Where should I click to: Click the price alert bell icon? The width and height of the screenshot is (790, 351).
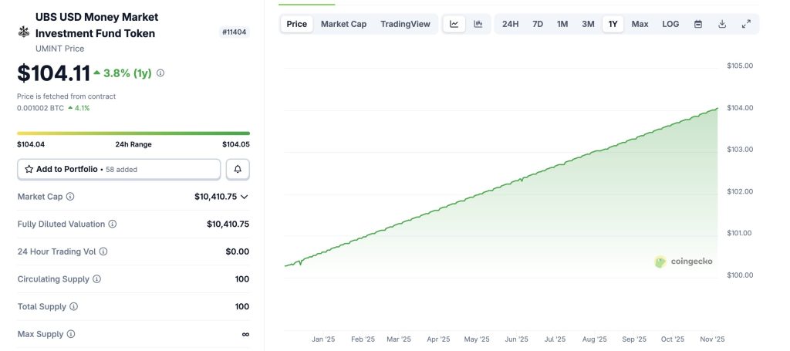[238, 169]
